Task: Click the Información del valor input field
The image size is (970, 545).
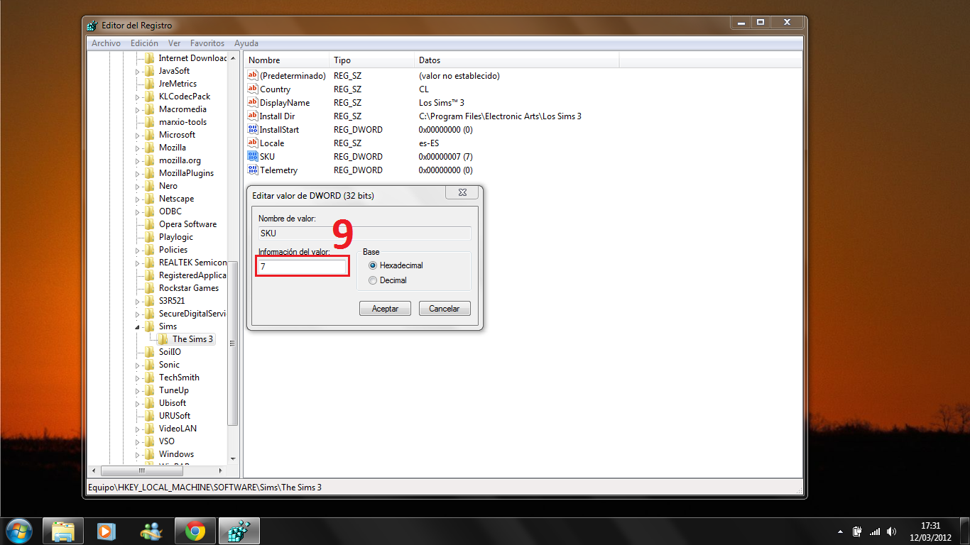Action: (303, 266)
